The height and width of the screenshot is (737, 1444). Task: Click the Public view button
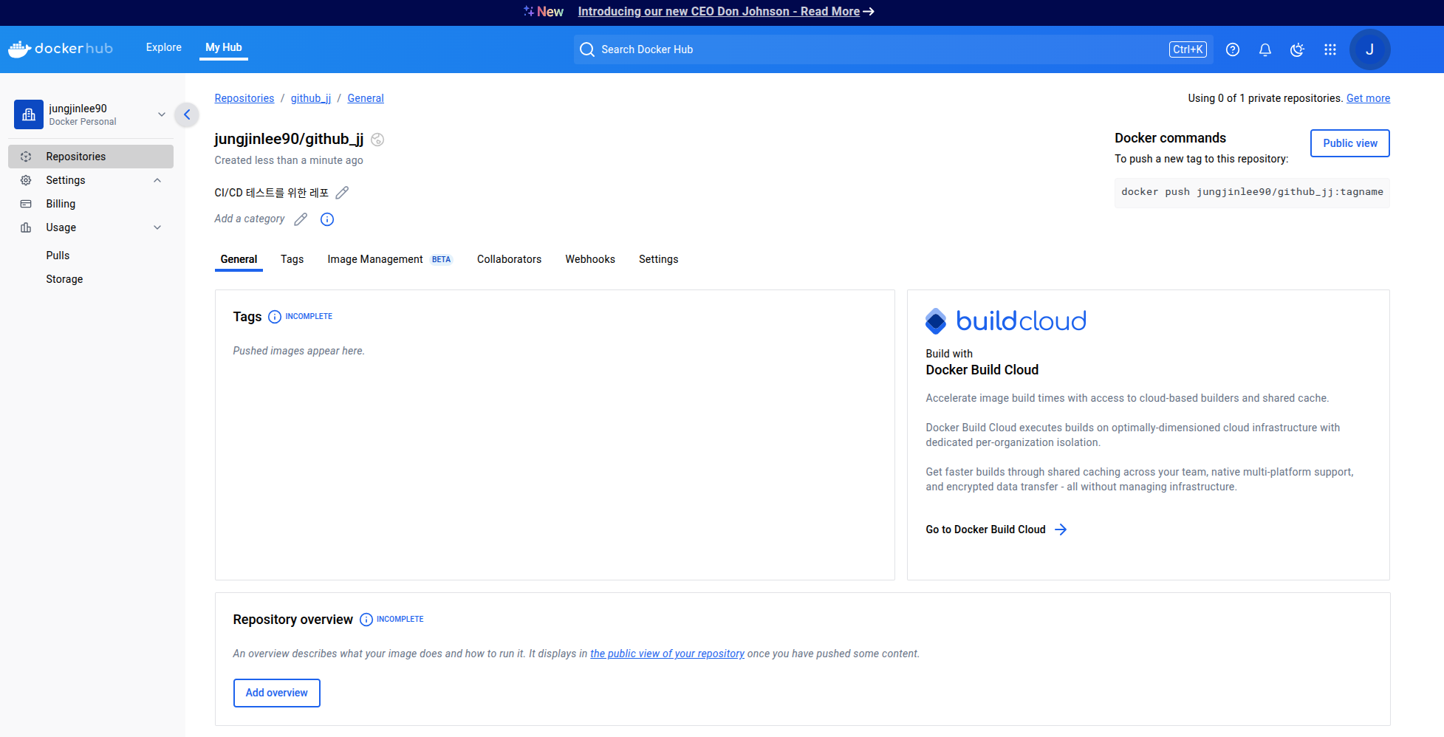[1350, 143]
